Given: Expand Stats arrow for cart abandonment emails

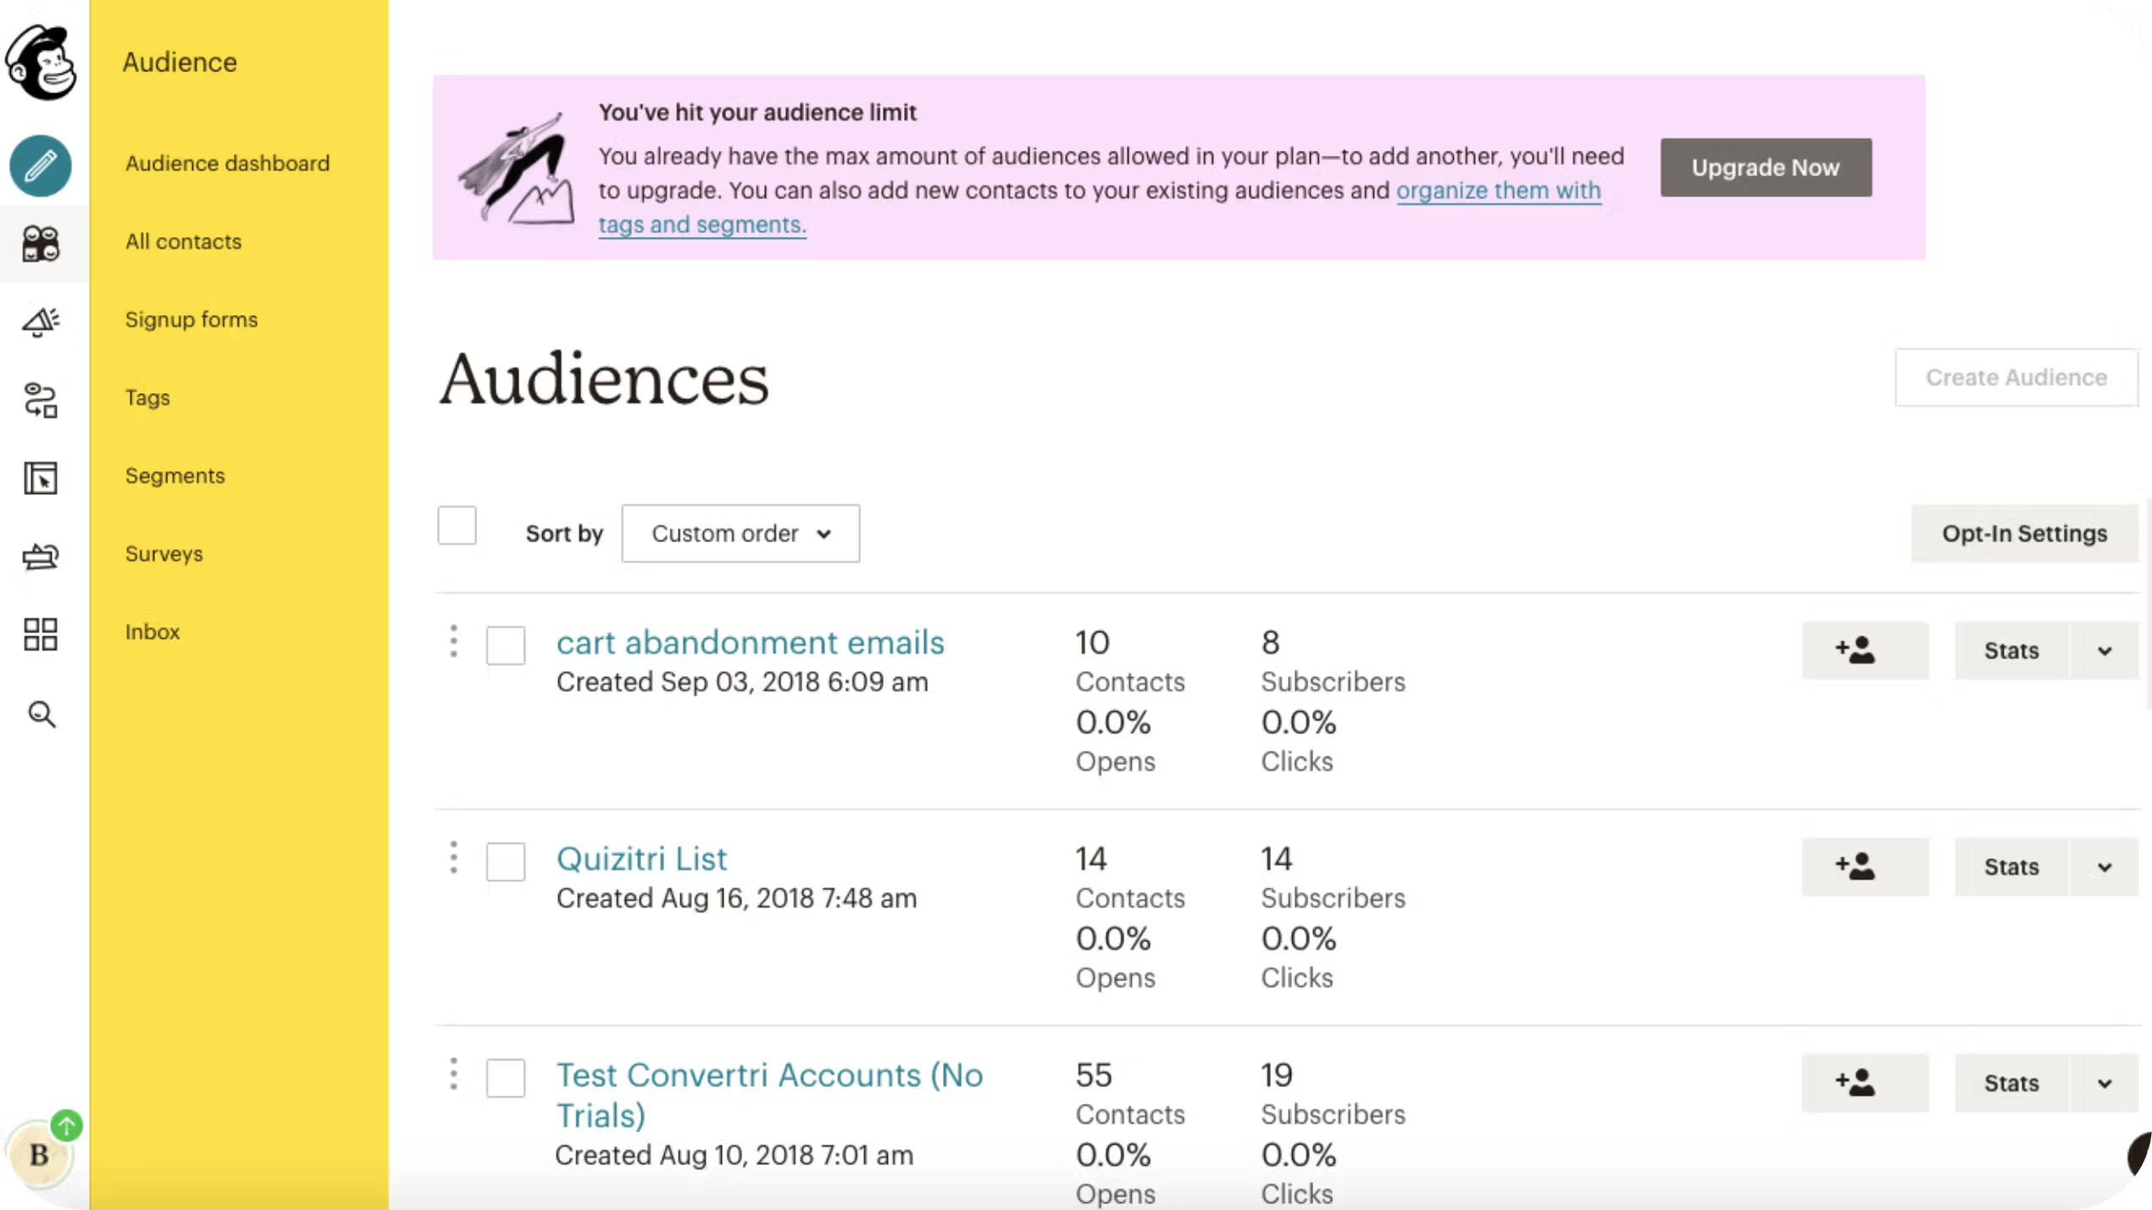Looking at the screenshot, I should (2105, 650).
